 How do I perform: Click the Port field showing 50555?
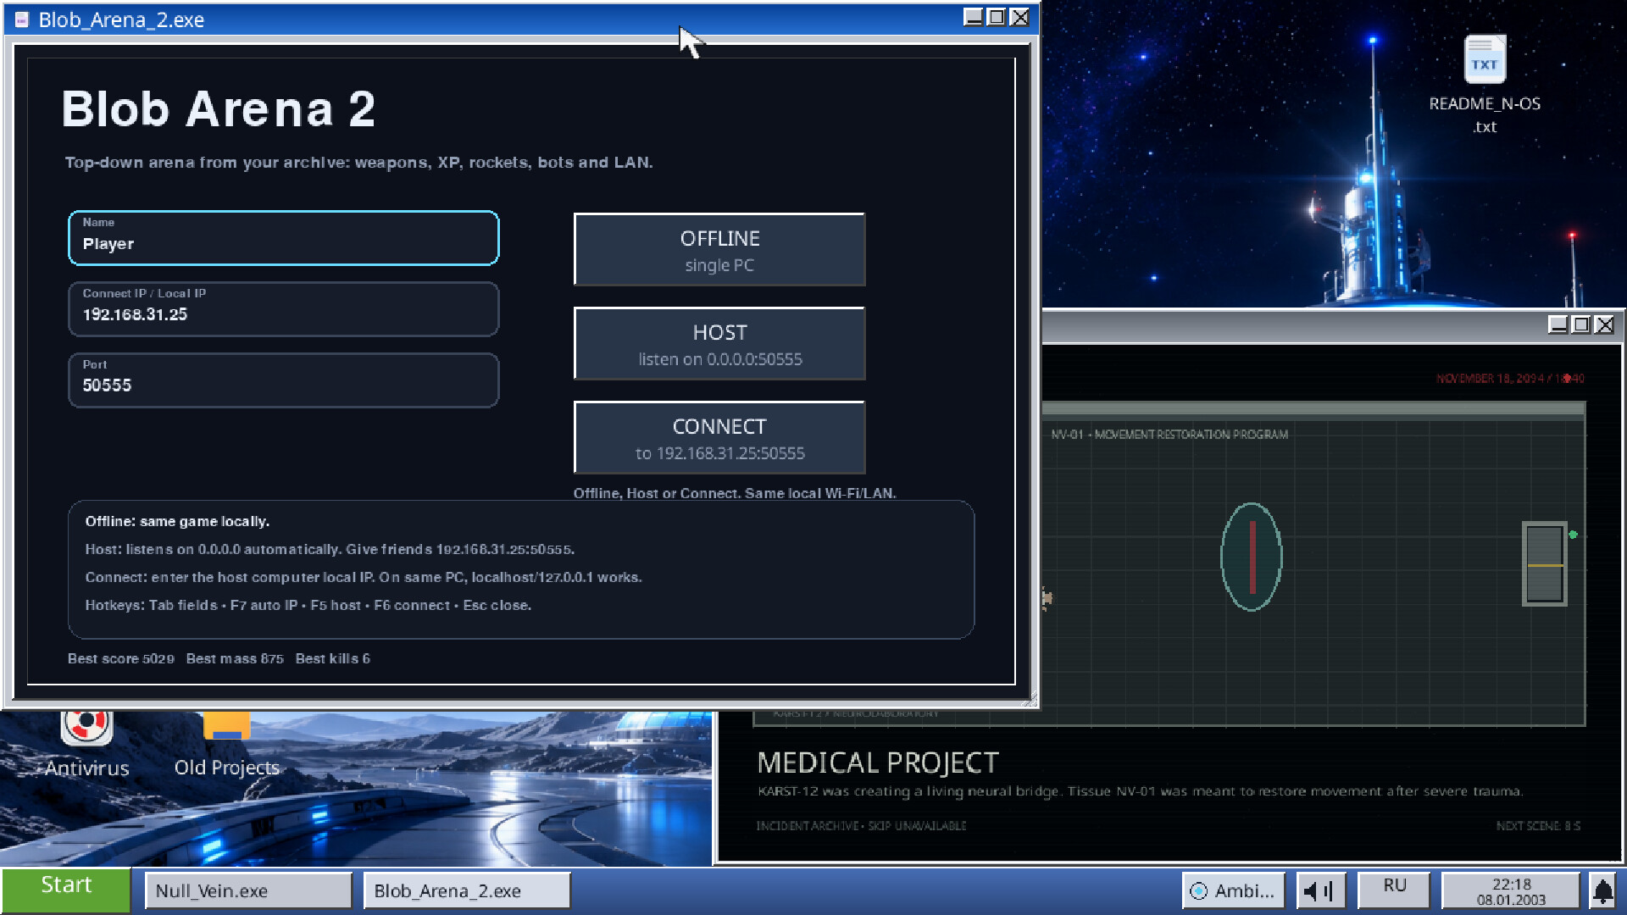284,380
